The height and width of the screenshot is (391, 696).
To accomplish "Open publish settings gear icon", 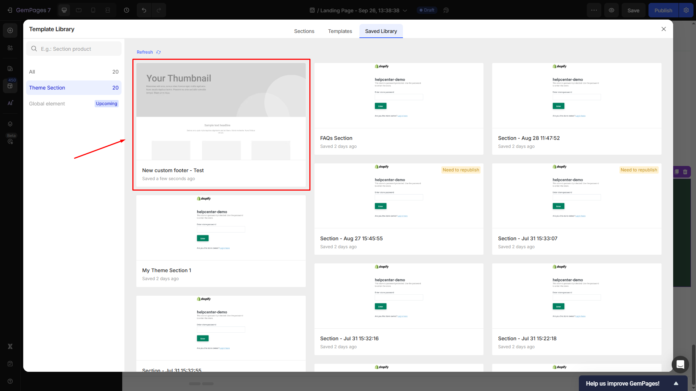I will pos(686,10).
